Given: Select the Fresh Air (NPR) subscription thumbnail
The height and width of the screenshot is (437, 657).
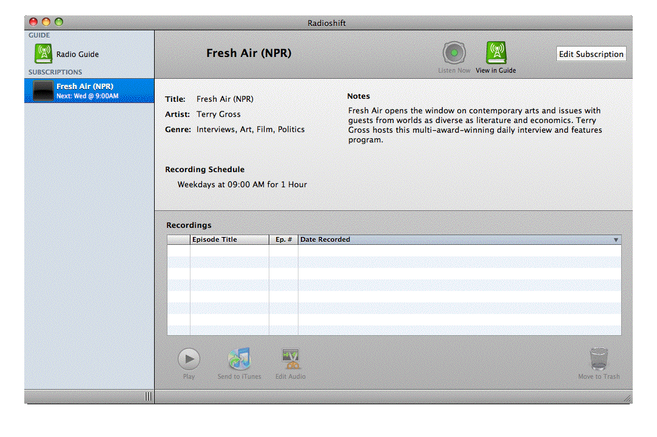Looking at the screenshot, I should point(43,91).
